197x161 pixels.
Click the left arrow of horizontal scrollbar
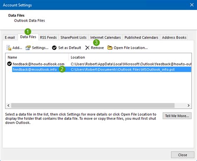click(x=8, y=105)
